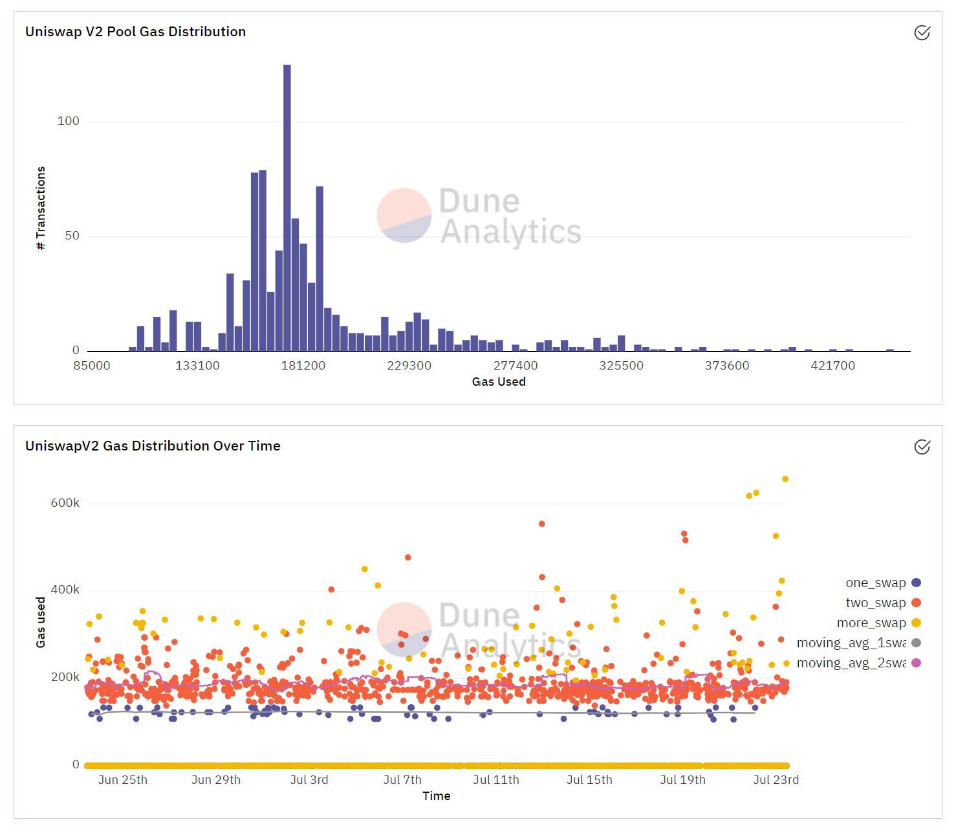Viewport: 956px width, 835px height.
Task: Click the orange two_swap legend color dot
Action: click(x=916, y=603)
